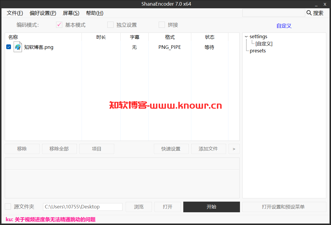Image resolution: width=331 pixels, height=225 pixels.
Task: Select the [自定义] tree item
Action: 264,44
